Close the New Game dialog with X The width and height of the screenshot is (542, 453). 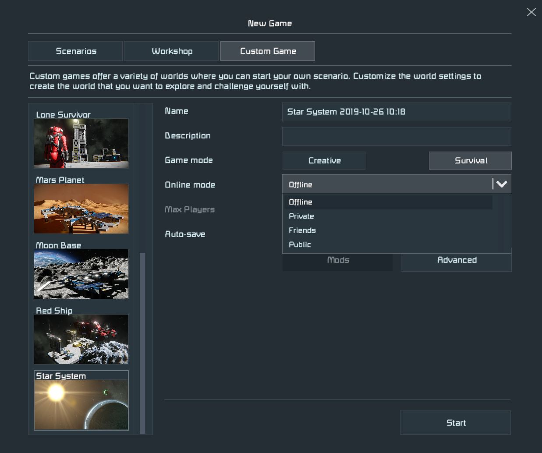[531, 12]
